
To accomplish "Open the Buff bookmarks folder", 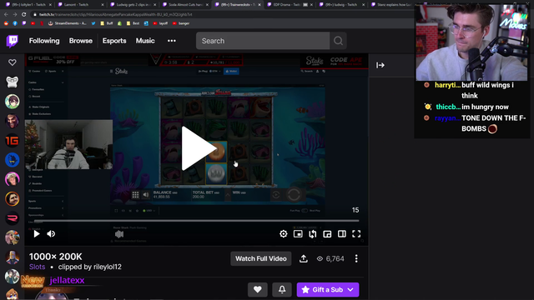I will pos(106,23).
